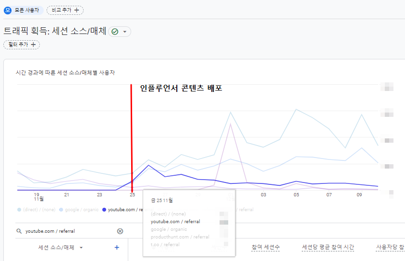Expand the dropdown arrow beside report title
The width and height of the screenshot is (405, 261).
pos(125,32)
